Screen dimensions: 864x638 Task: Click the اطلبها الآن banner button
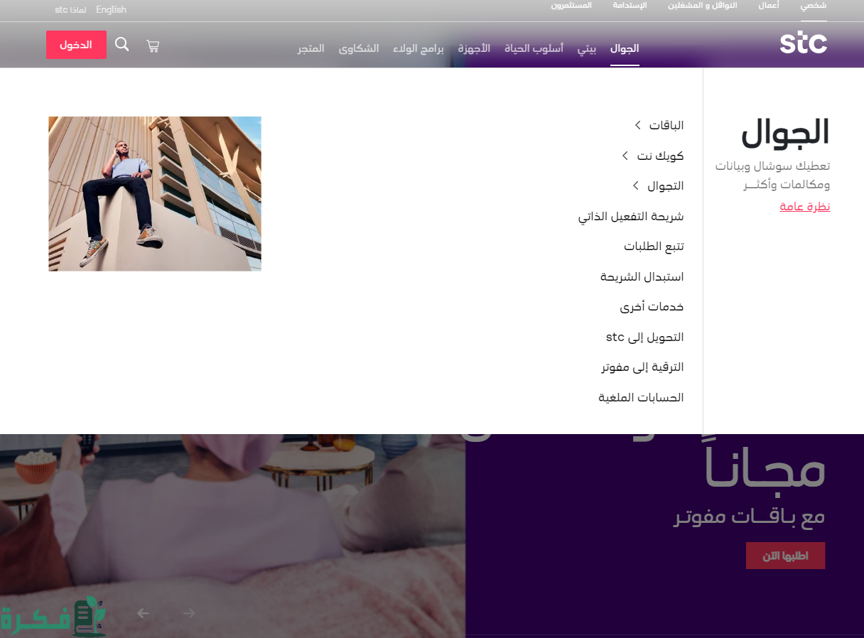[x=785, y=556]
